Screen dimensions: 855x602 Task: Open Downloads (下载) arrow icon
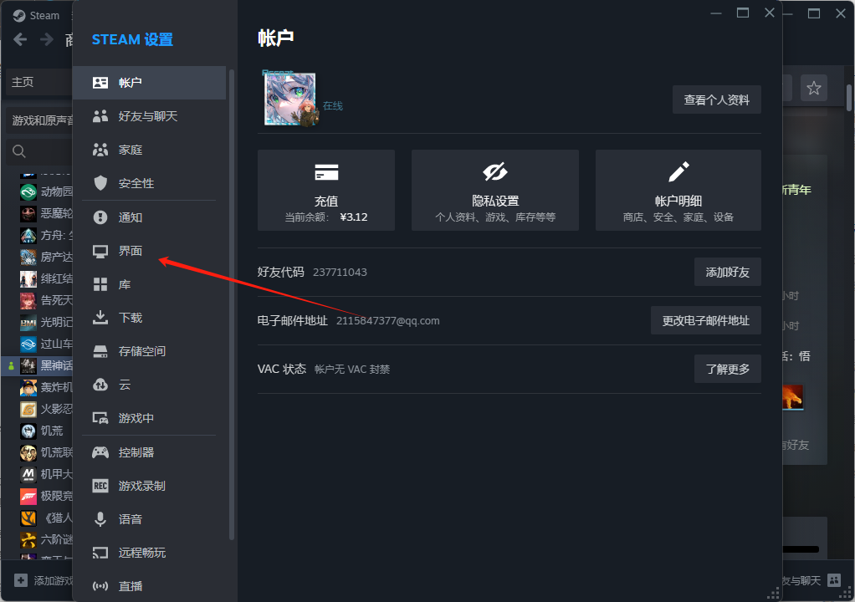[100, 318]
